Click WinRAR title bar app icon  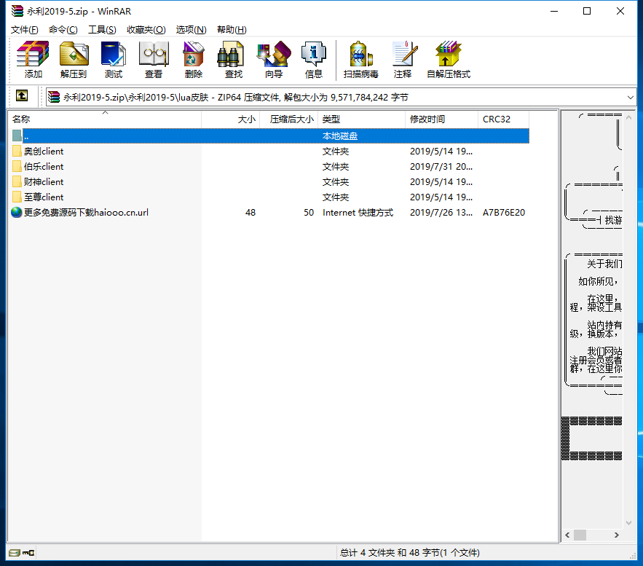click(17, 11)
